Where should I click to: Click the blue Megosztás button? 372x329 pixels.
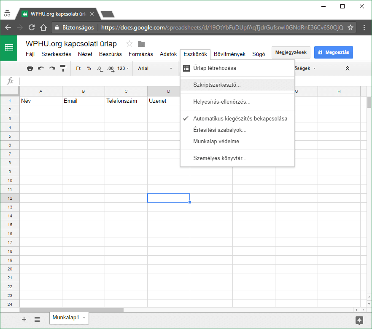coord(334,52)
